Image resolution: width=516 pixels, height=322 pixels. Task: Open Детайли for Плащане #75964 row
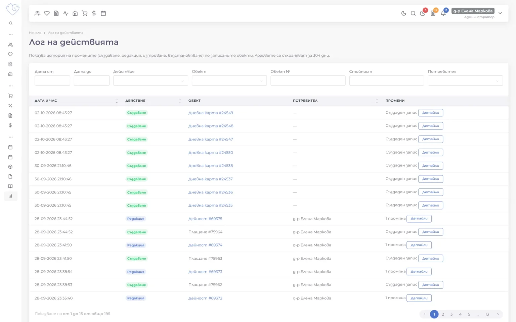(431, 232)
